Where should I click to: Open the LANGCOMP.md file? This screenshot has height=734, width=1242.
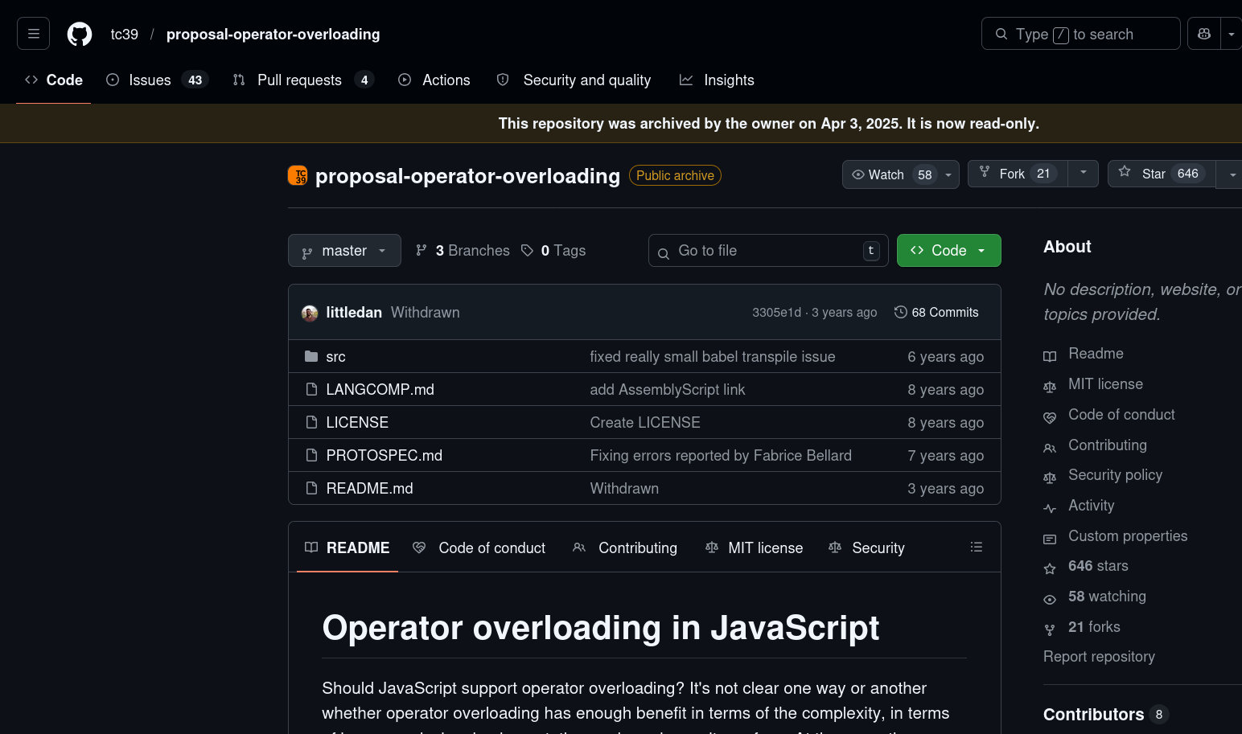pyautogui.click(x=380, y=389)
